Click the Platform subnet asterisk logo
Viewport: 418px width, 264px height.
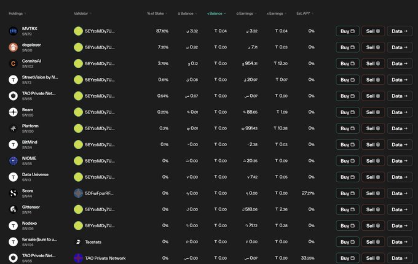coord(13,128)
